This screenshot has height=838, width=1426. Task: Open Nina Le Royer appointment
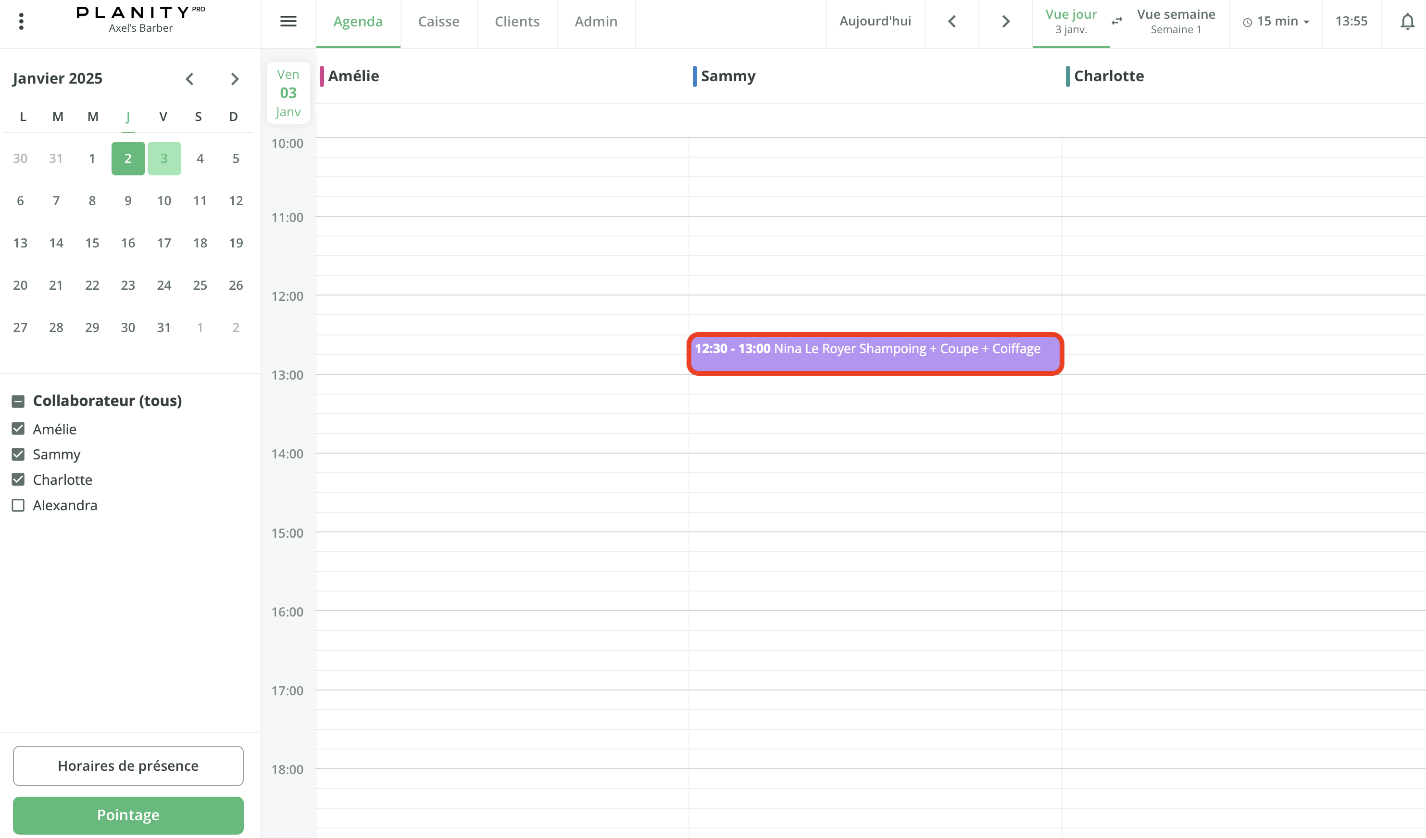point(874,353)
